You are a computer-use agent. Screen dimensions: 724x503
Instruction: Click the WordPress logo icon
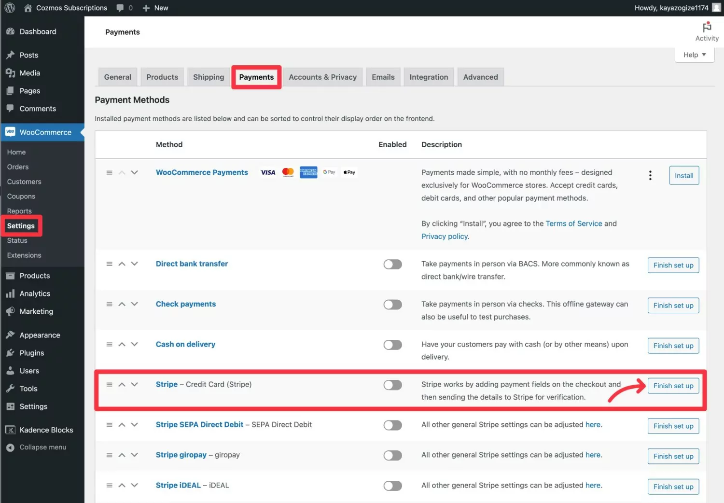pos(10,8)
